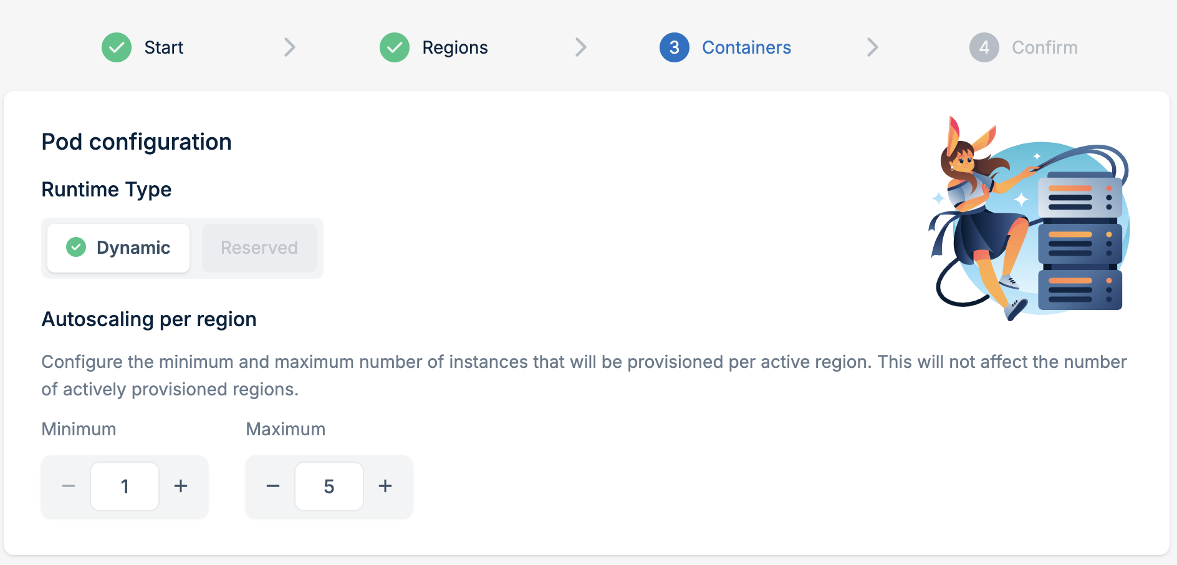Screen dimensions: 1177x565
Task: Select the Reserved runtime type
Action: [259, 248]
